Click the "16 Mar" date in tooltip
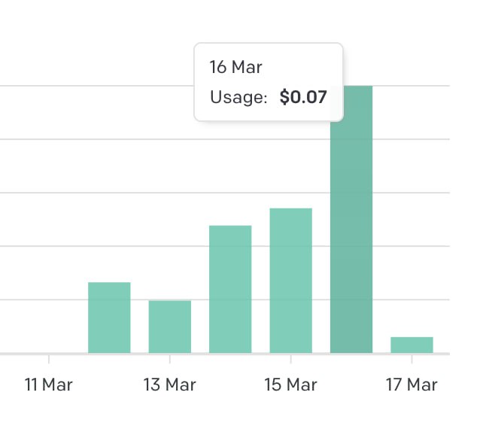489x429 pixels. coord(235,67)
